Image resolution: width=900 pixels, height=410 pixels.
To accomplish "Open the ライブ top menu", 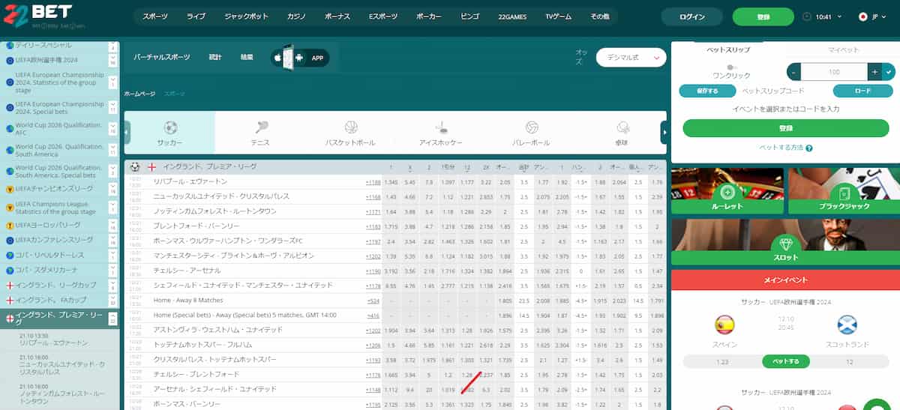I will (x=196, y=16).
